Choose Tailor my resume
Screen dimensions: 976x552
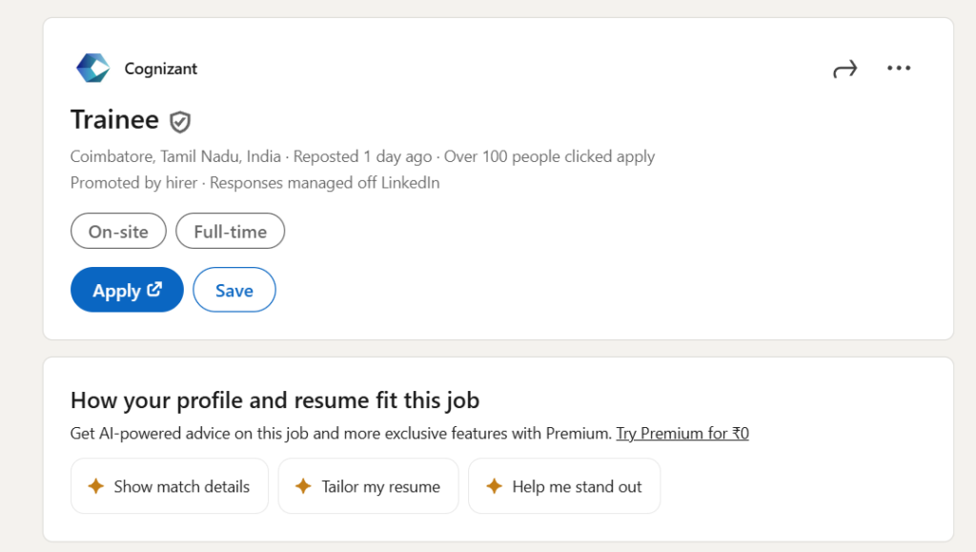coord(380,486)
